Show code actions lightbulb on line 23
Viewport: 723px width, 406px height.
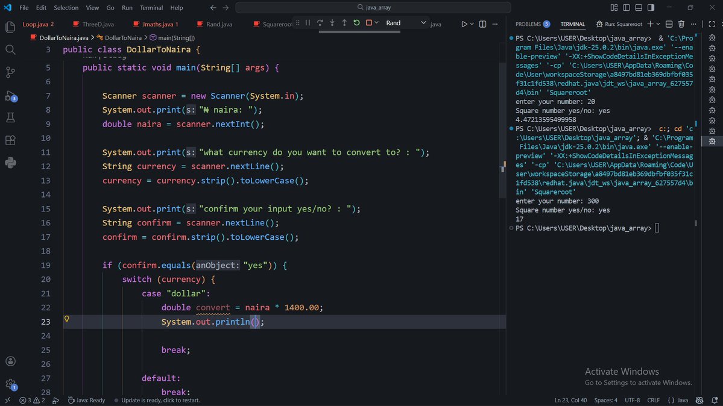[67, 319]
